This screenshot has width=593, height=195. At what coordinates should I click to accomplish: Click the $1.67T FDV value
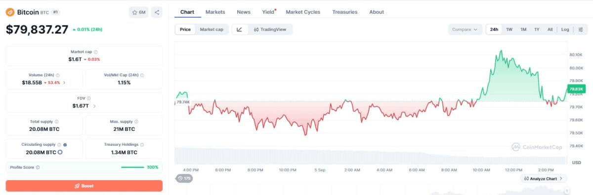[x=80, y=106]
